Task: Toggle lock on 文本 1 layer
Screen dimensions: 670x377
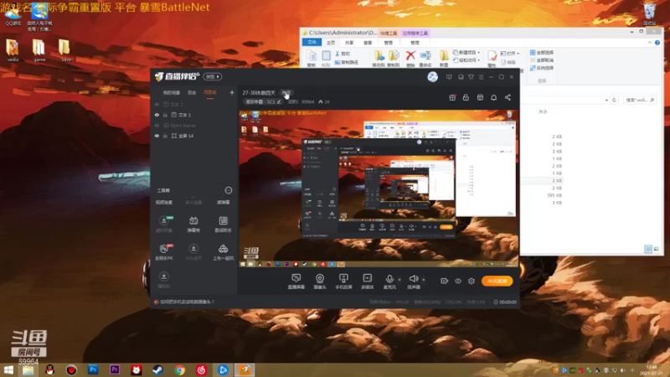Action: pyautogui.click(x=165, y=115)
